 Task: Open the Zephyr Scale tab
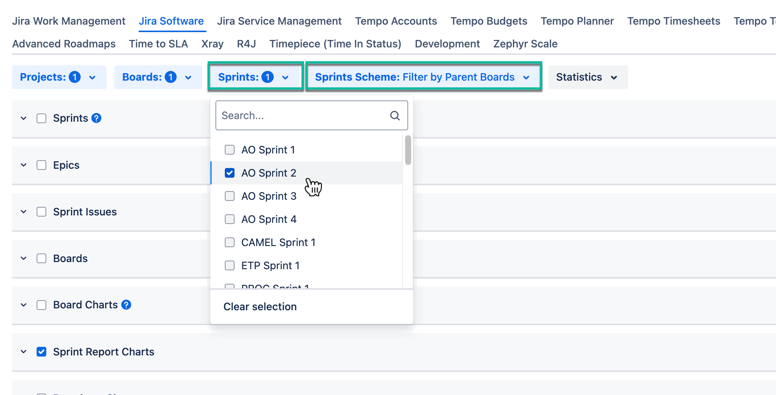coord(525,44)
